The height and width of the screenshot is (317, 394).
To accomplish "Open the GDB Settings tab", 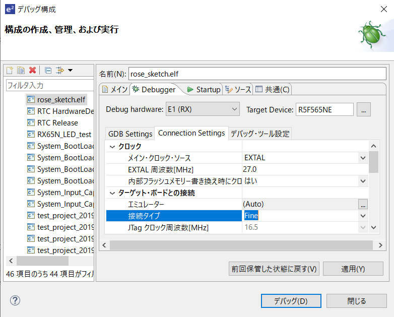I will click(x=130, y=134).
